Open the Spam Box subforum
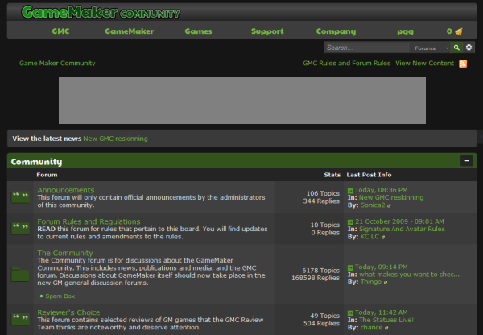Viewport: 483px width, 335px height. pyautogui.click(x=60, y=296)
